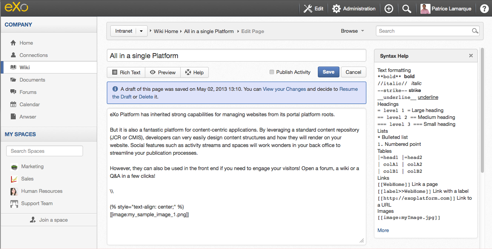Click the Sales chart icon
This screenshot has height=249, width=492.
14,179
